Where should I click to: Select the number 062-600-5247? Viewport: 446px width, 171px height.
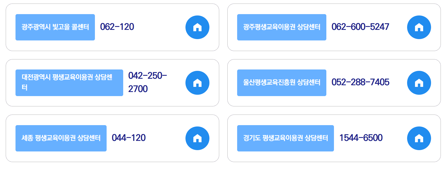coord(360,27)
